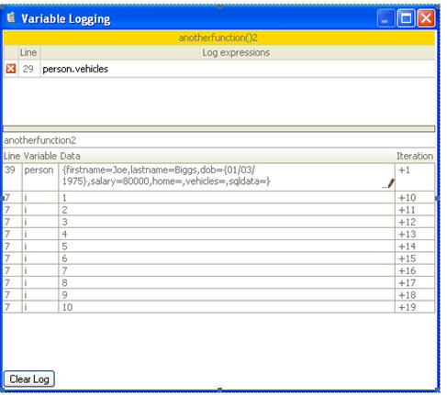Screen dimensions: 447x395
Task: Select the person variable data cell
Action: click(x=227, y=177)
